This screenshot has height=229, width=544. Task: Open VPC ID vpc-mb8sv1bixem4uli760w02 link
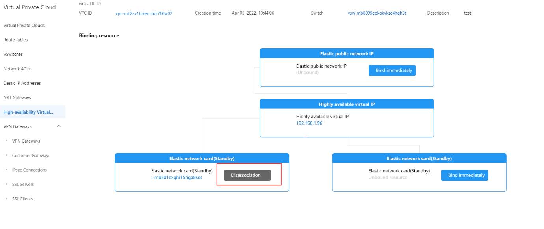click(144, 13)
